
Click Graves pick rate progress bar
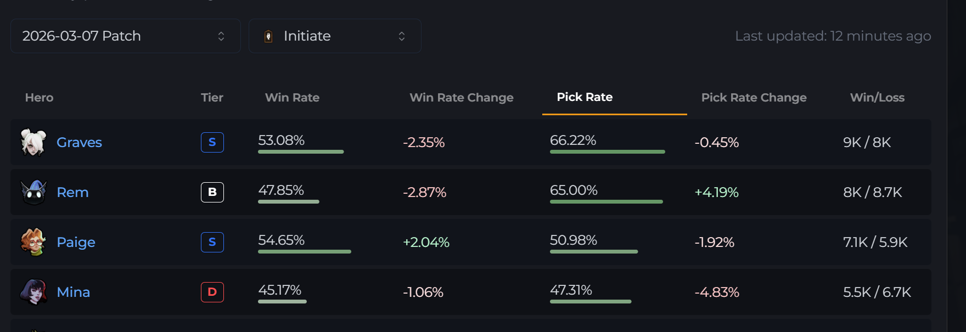pos(607,151)
